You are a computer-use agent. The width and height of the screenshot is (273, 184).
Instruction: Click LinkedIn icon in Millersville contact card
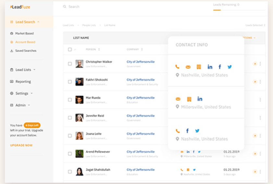pyautogui.click(x=200, y=99)
